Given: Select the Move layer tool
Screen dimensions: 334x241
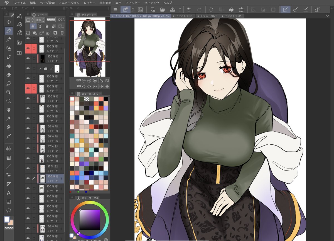Looking at the screenshot, I should tap(9, 22).
